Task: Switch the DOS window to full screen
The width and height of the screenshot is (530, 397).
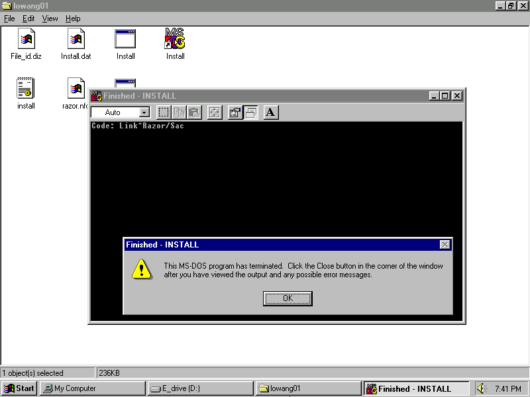Action: (214, 112)
